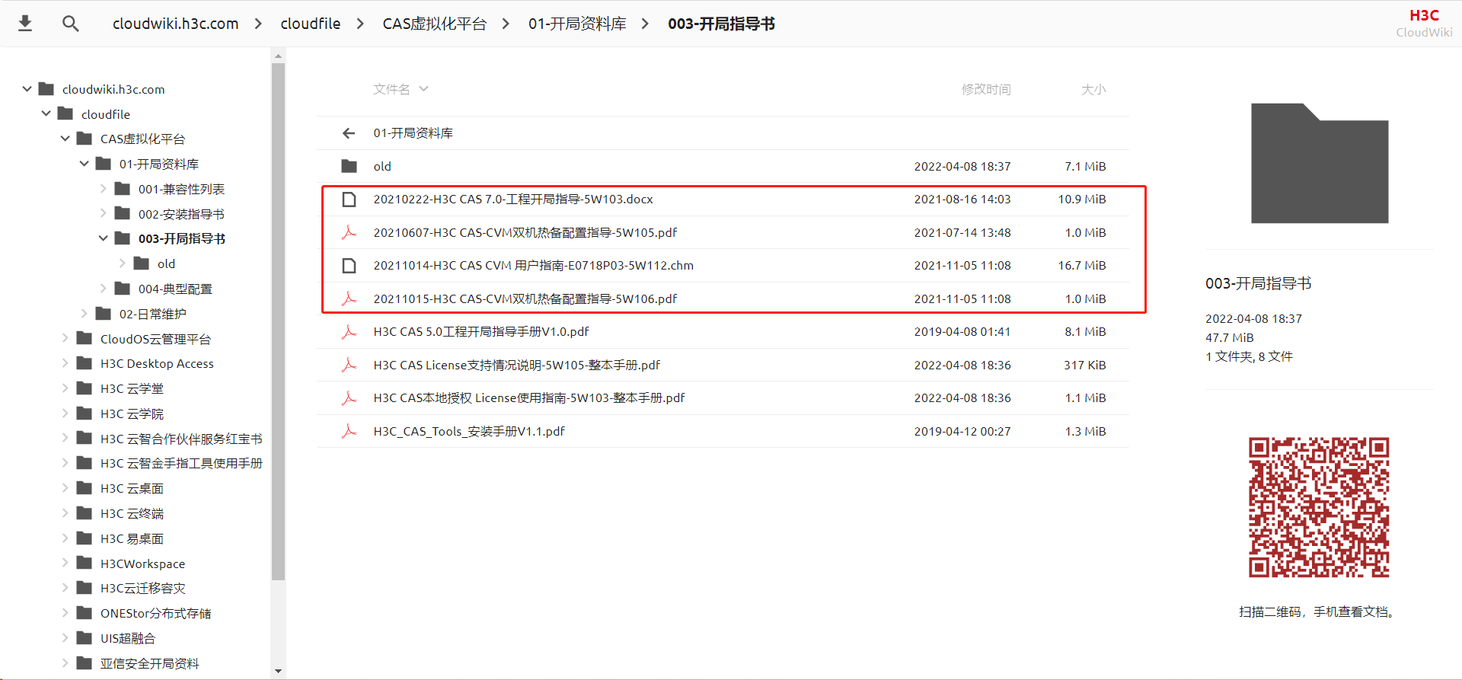Click the sidebar scrollbar down arrow
The height and width of the screenshot is (680, 1462).
click(278, 671)
